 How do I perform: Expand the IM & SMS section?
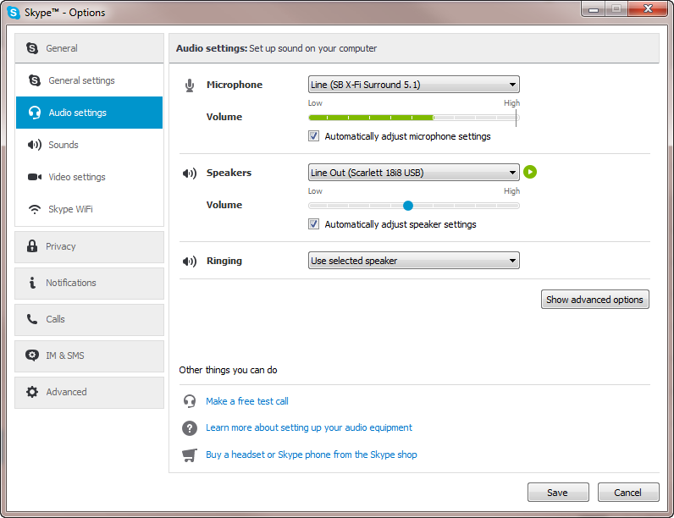90,356
